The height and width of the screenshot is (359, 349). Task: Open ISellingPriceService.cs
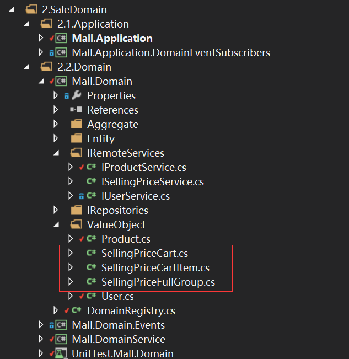click(153, 181)
